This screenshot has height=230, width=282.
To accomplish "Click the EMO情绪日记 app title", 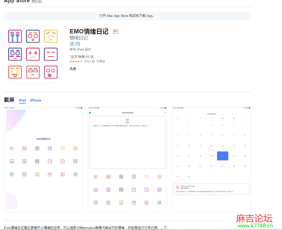I will pyautogui.click(x=89, y=32).
